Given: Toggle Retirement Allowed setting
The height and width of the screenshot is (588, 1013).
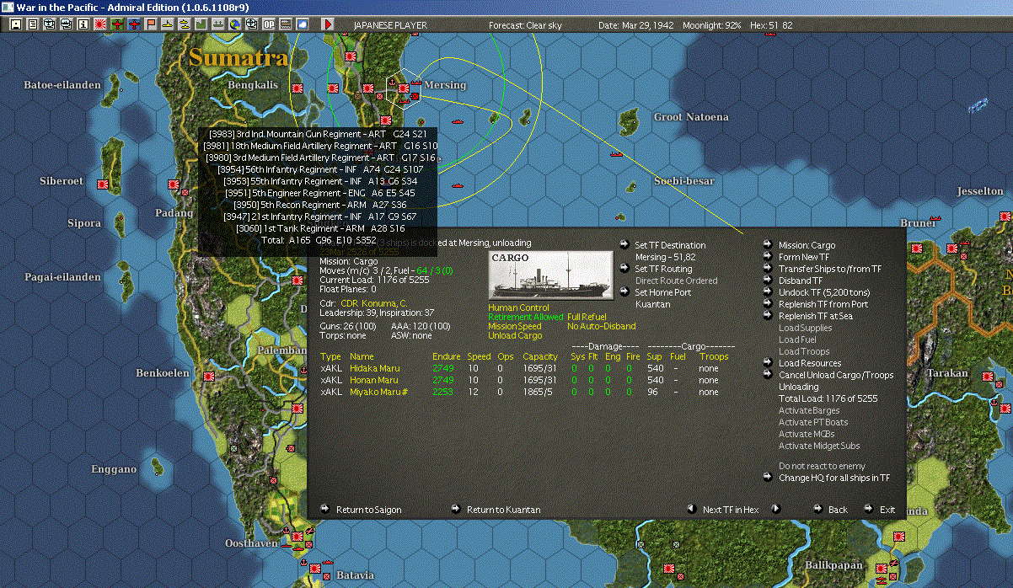Looking at the screenshot, I should 525,317.
